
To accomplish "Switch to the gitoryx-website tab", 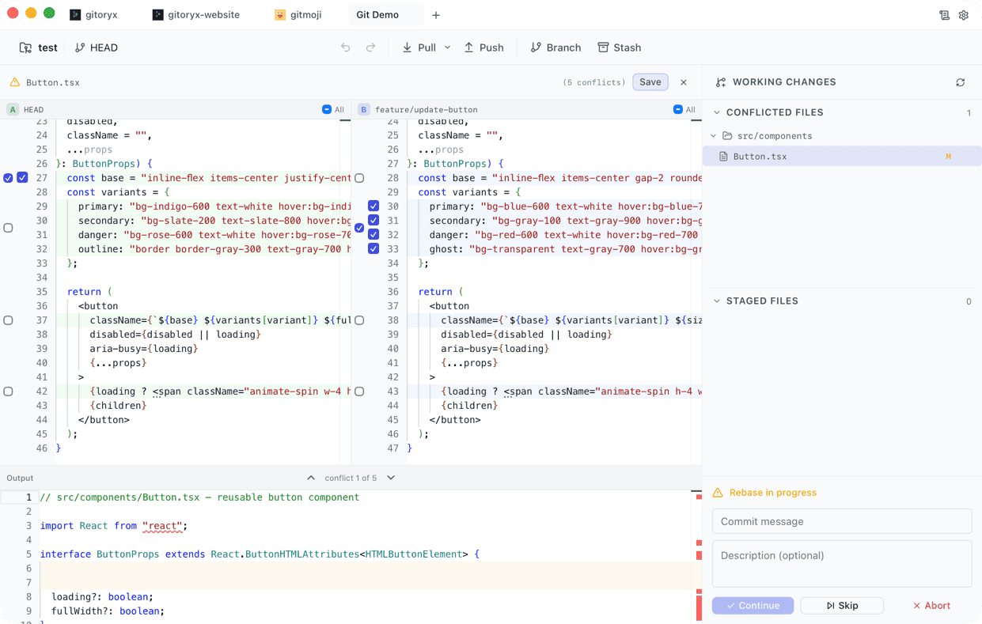I will [195, 15].
